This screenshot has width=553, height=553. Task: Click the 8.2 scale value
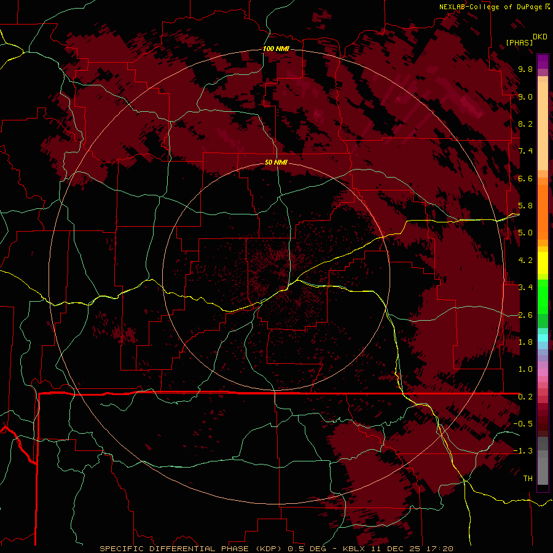click(x=525, y=124)
